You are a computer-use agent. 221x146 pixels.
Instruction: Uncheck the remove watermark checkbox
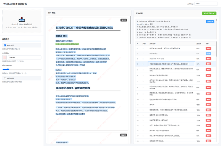5,45
